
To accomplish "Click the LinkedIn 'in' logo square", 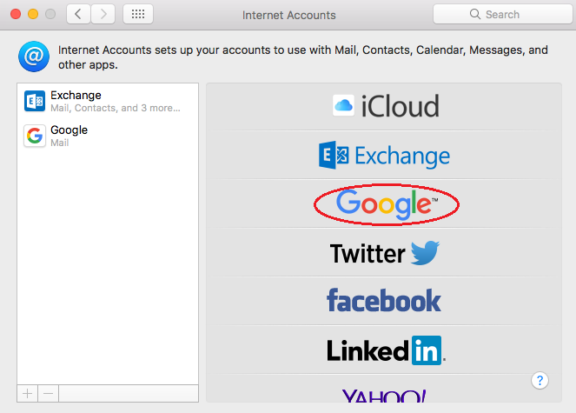I will tap(426, 350).
